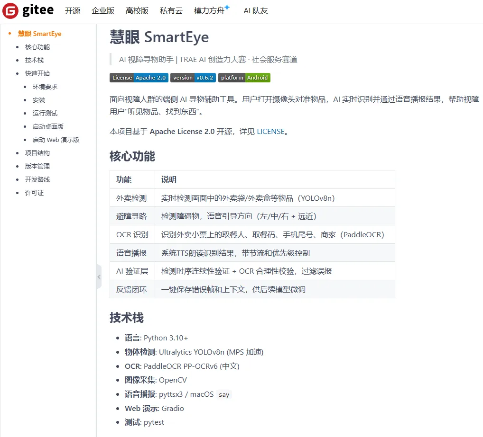Image resolution: width=483 pixels, height=437 pixels.
Task: Collapse the sidebar using the arrow handle
Action: [99, 276]
